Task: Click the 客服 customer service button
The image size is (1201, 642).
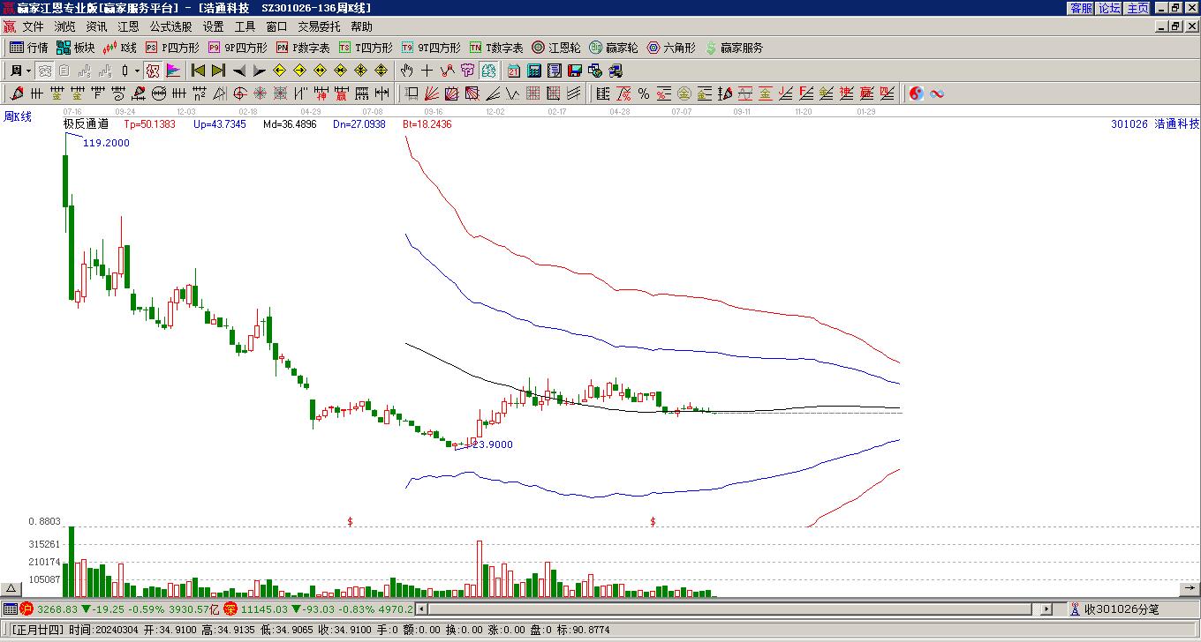Action: pos(1081,8)
